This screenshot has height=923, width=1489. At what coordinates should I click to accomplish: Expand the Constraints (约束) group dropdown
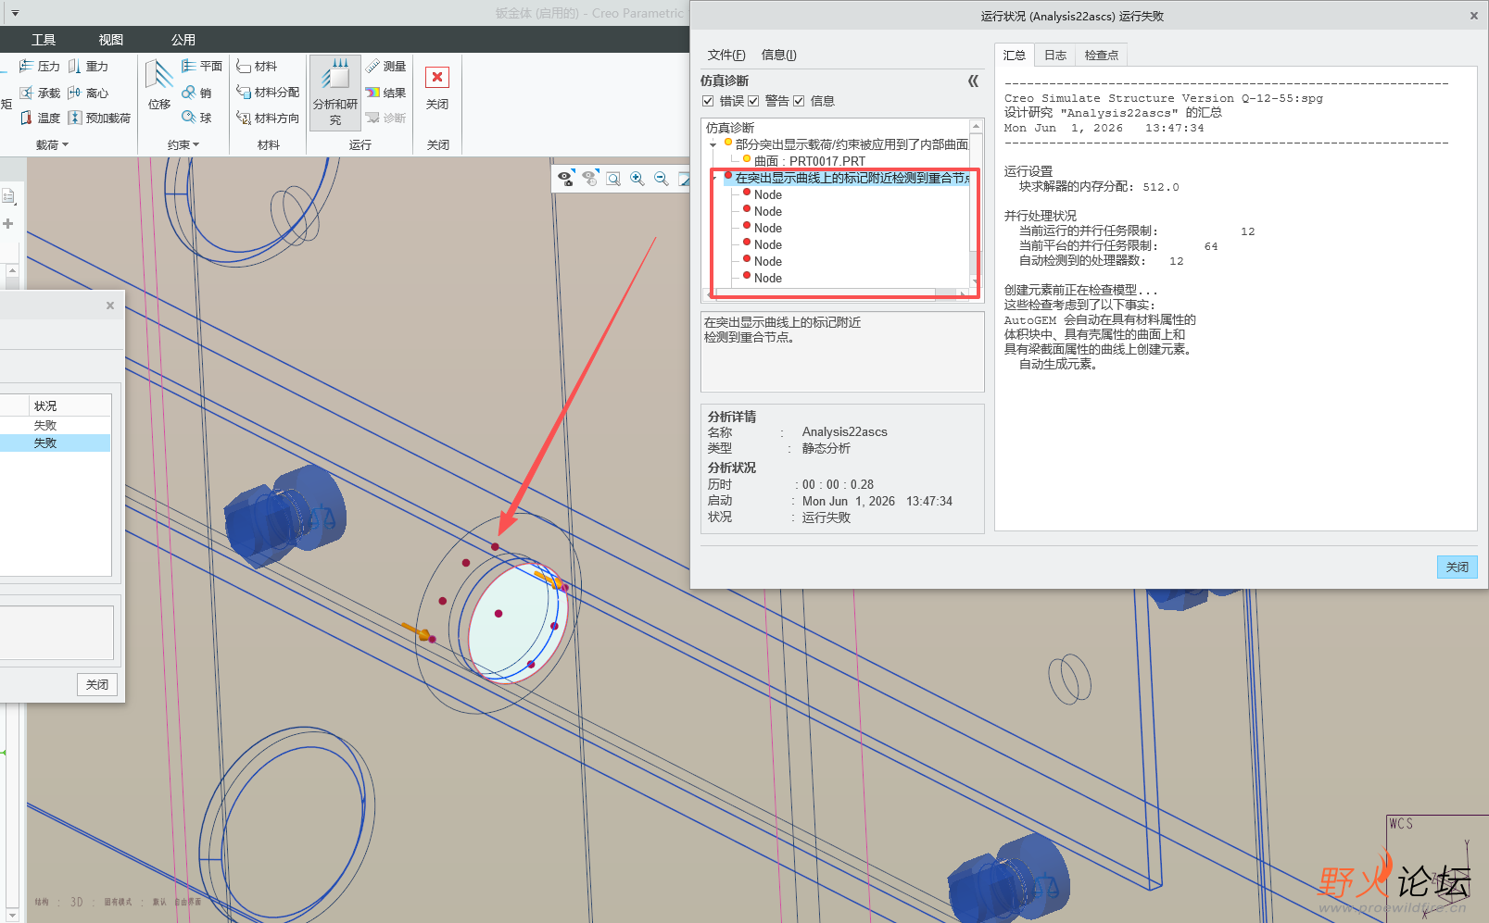(183, 144)
